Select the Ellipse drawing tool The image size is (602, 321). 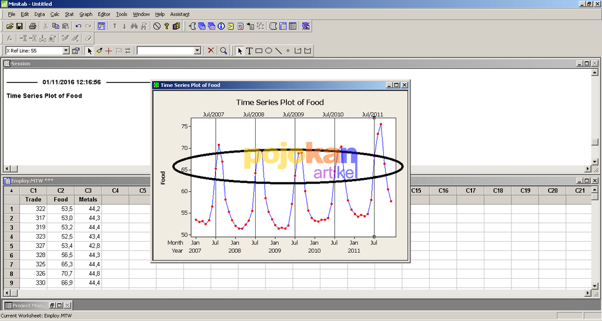[269, 51]
